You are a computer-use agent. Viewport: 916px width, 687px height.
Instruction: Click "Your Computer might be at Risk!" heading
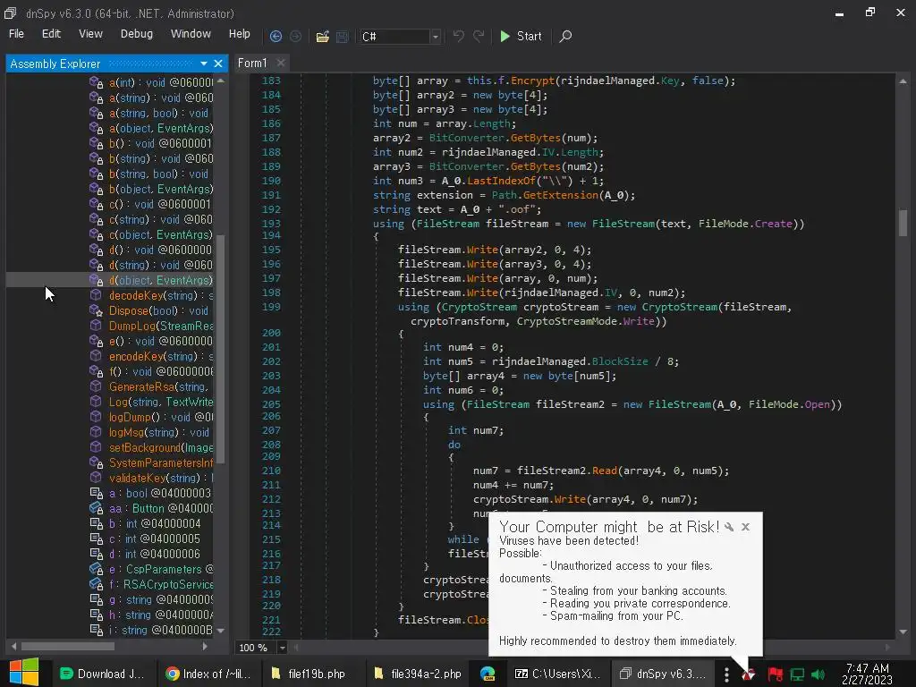609,527
